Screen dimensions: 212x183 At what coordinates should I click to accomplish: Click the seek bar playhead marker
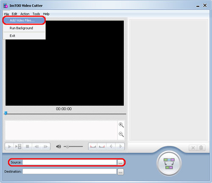click(6, 113)
